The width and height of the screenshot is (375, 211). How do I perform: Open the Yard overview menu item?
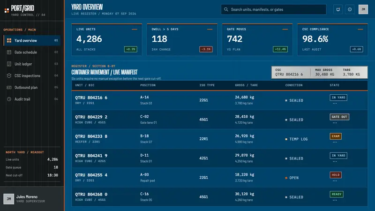32,40
